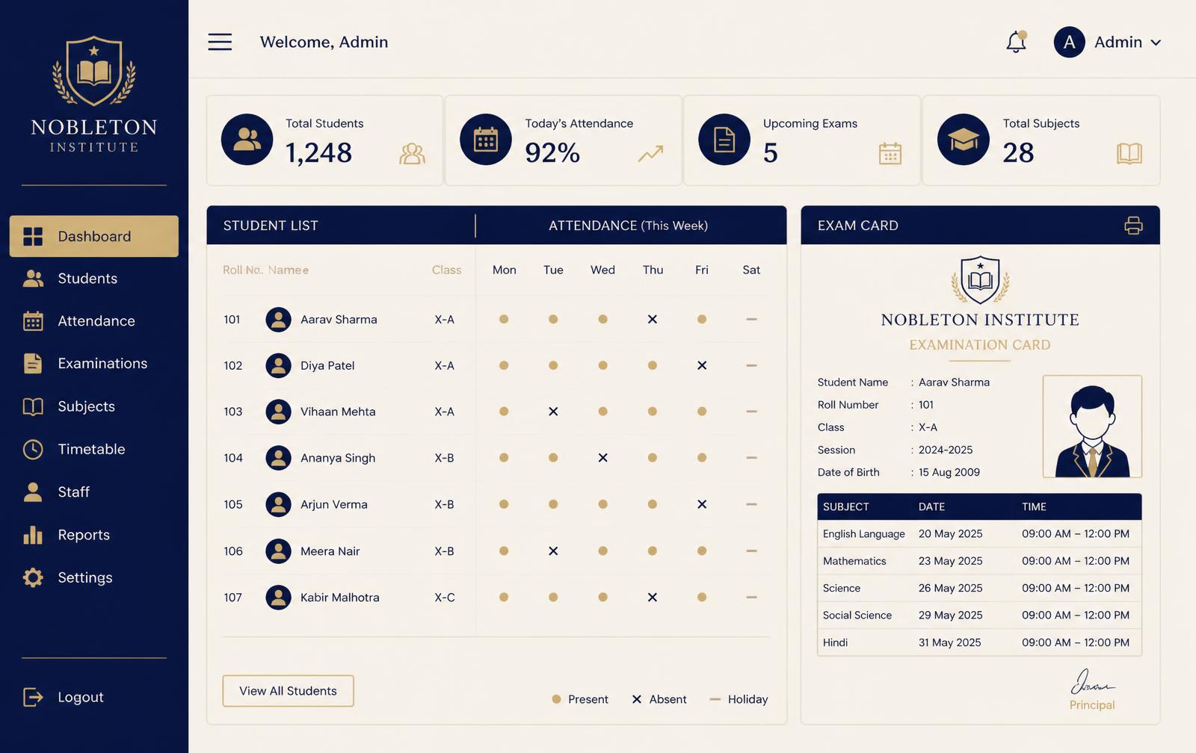Click the Class column header

pos(446,270)
